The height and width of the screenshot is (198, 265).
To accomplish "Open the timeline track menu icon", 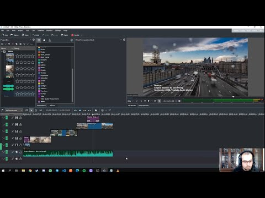I will [2, 110].
